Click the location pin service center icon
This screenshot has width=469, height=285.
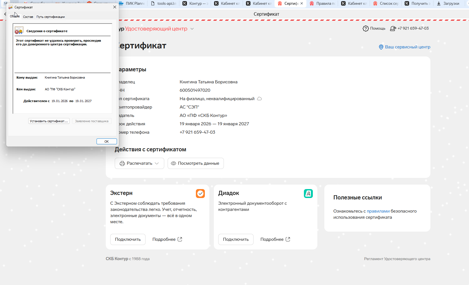click(x=381, y=47)
